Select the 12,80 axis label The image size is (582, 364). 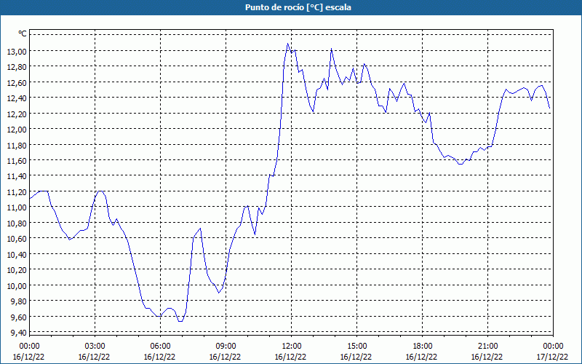pos(17,67)
